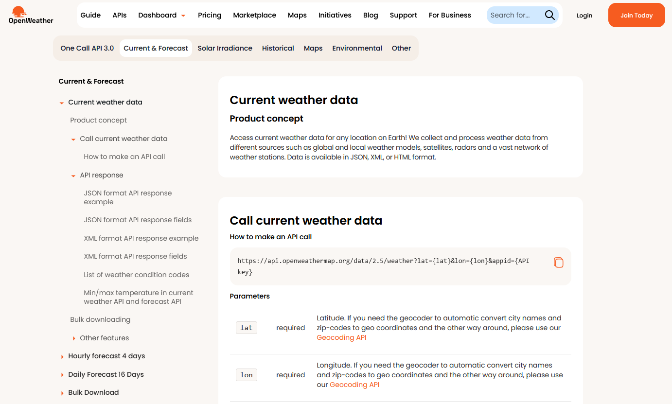Expand Daily Forecast 16 Days

click(62, 375)
